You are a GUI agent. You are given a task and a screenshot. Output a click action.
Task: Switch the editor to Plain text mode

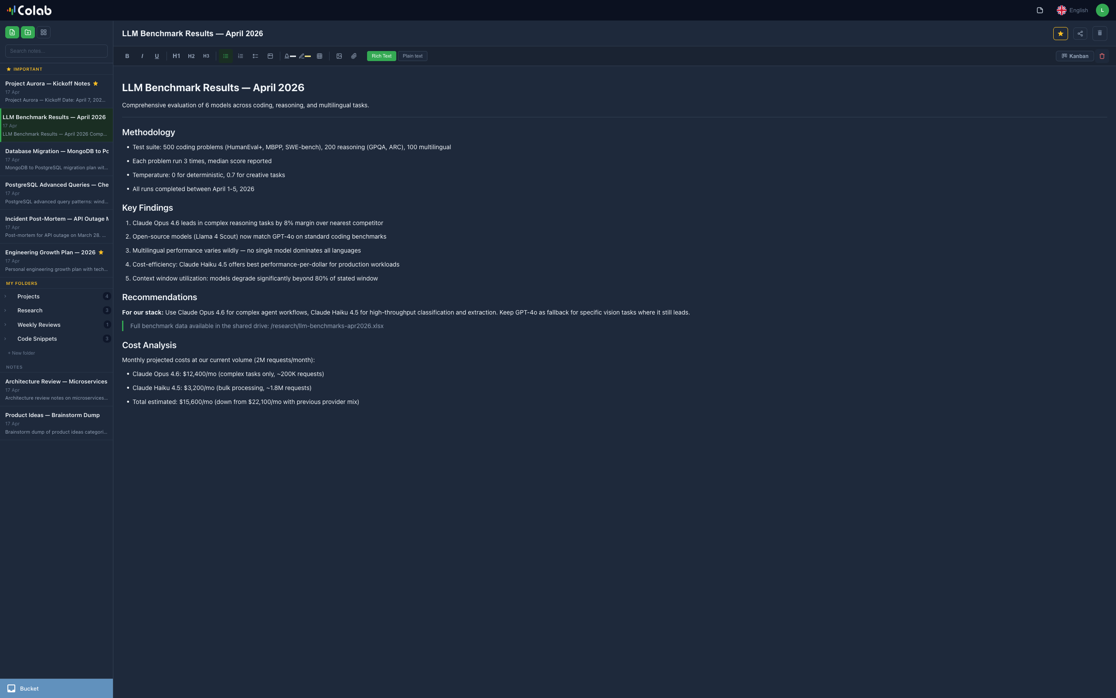pos(412,56)
